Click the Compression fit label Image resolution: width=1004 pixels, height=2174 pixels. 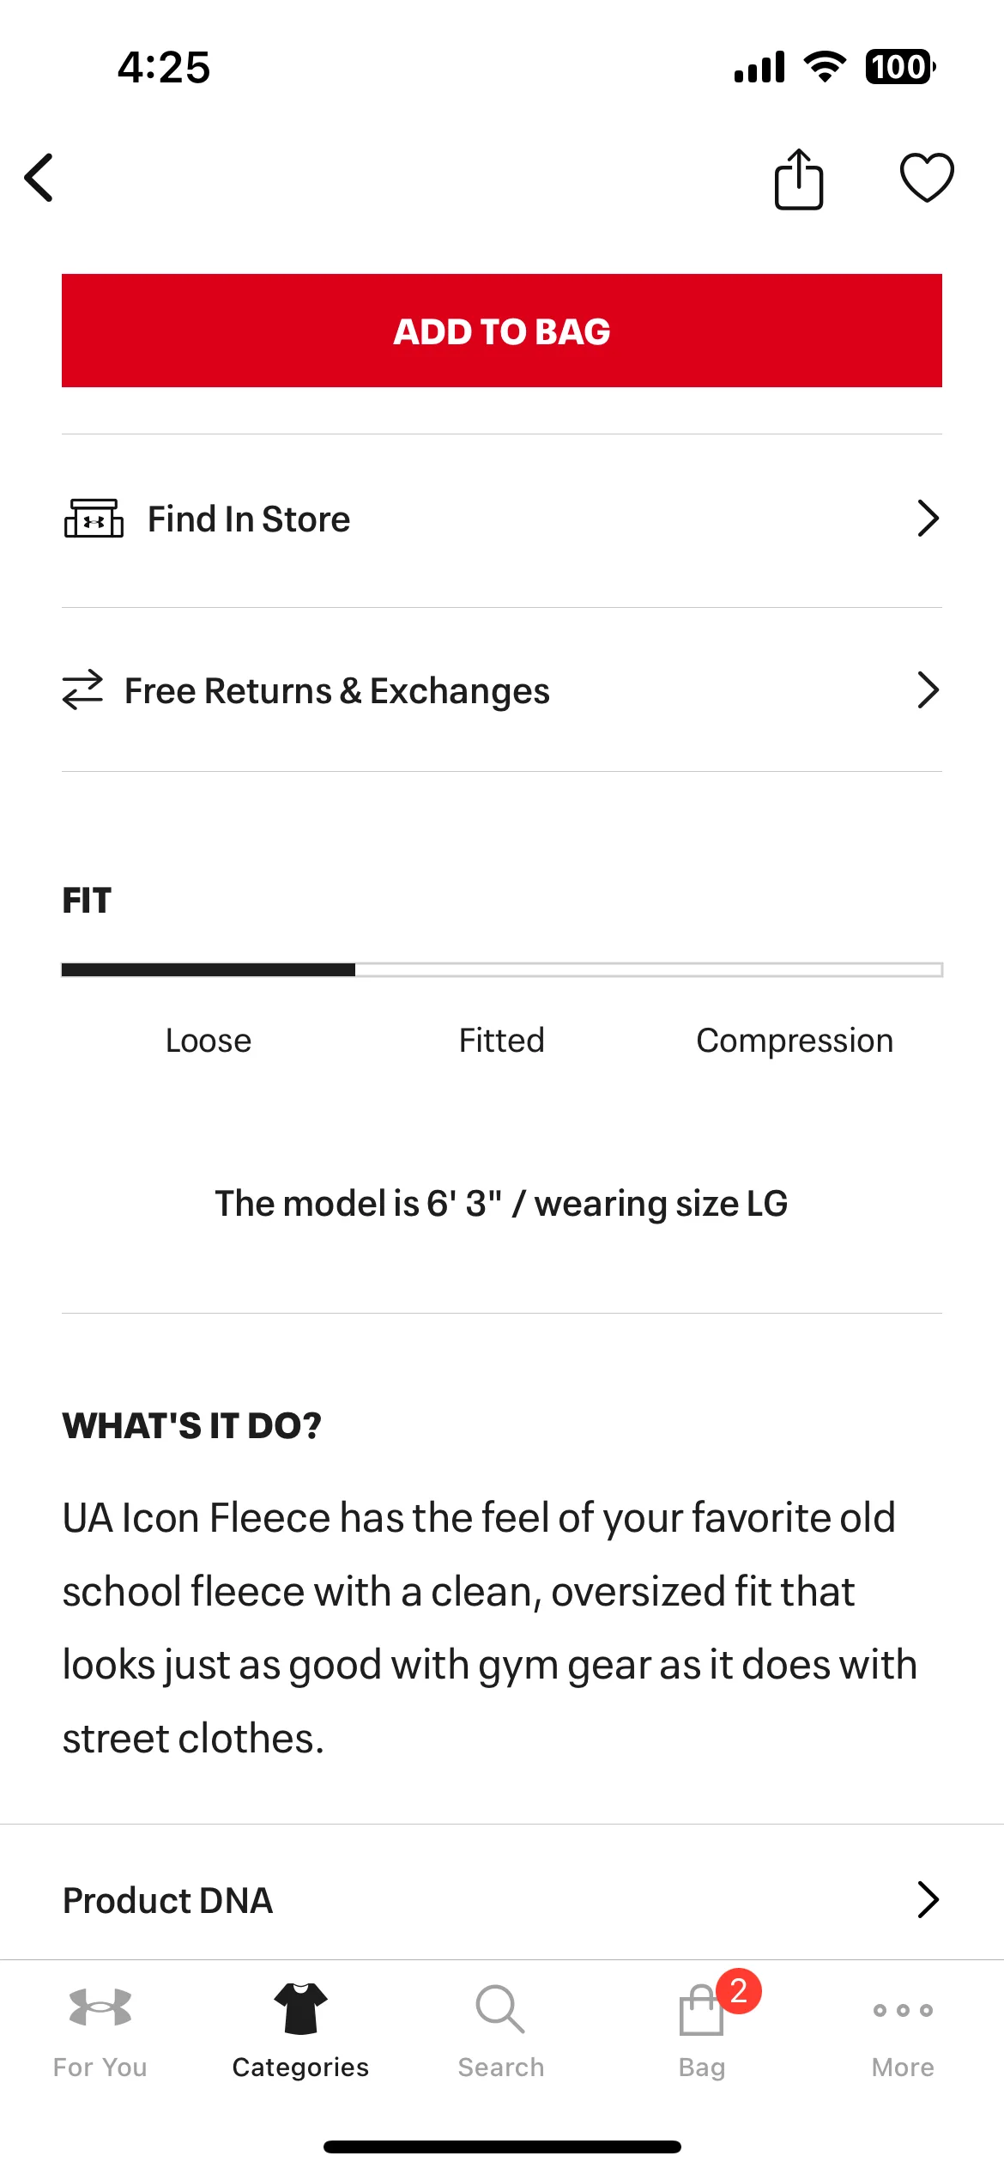[x=795, y=1041]
